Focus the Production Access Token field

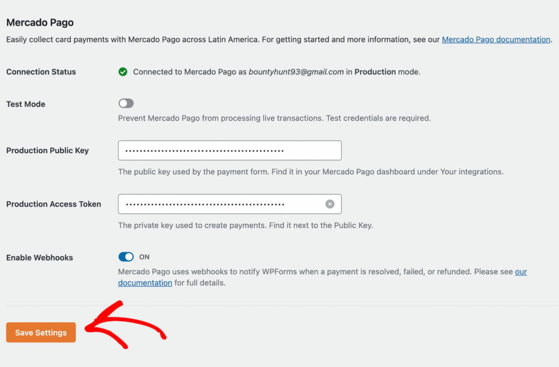coord(230,204)
